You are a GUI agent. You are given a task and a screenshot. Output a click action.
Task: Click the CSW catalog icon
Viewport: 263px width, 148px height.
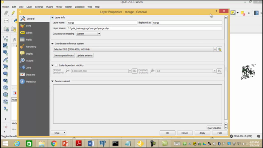tap(6, 21)
